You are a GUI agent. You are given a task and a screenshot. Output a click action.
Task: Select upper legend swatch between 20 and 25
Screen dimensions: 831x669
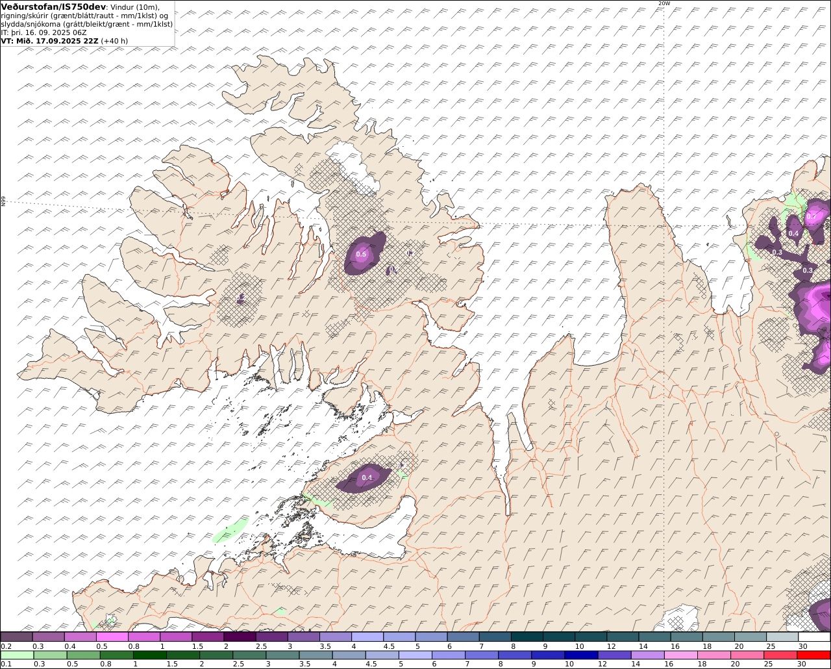click(750, 637)
